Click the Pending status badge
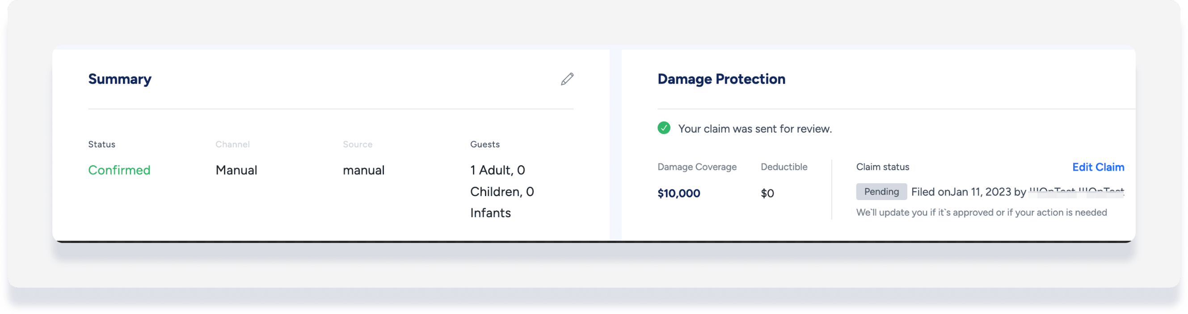This screenshot has height=314, width=1188. 881,192
